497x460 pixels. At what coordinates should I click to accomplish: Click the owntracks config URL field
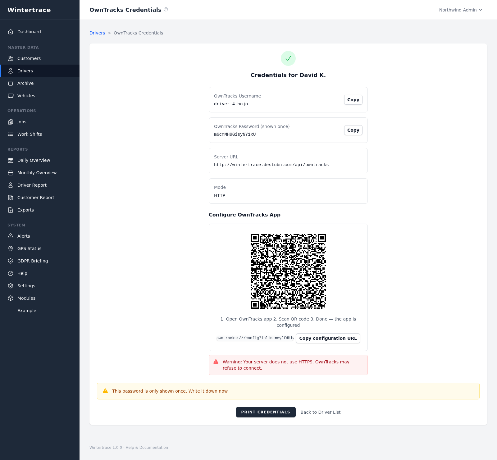coord(255,338)
